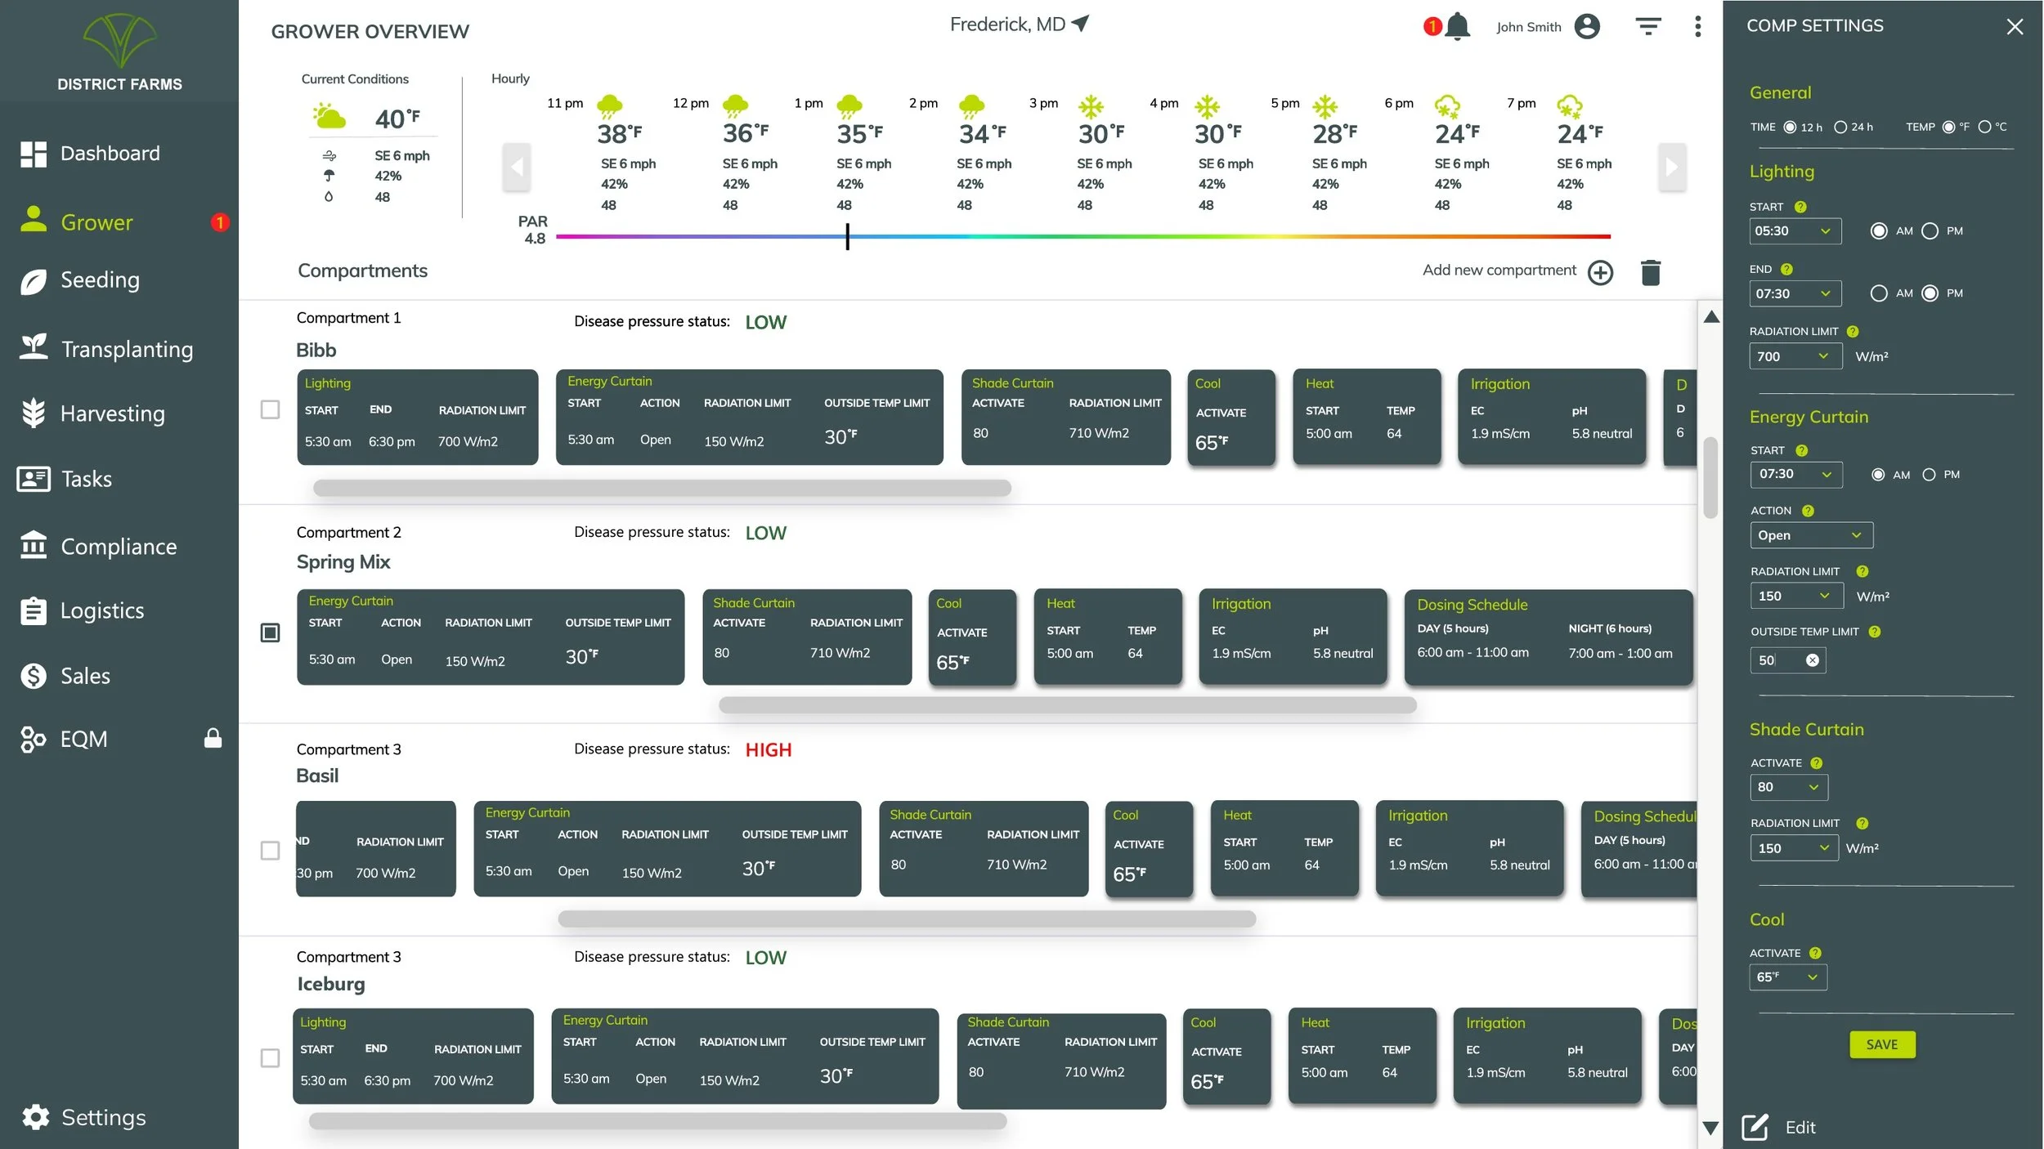Viewport: 2044px width, 1149px height.
Task: Uncheck the Spring Mix compartment checkbox
Action: pyautogui.click(x=270, y=633)
